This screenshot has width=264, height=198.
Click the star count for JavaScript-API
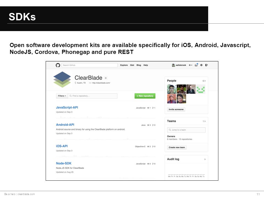tap(149, 108)
